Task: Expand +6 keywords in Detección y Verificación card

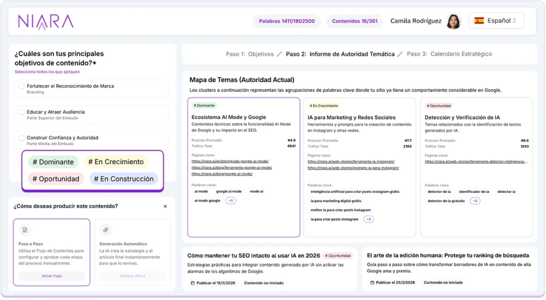Action: pyautogui.click(x=475, y=201)
